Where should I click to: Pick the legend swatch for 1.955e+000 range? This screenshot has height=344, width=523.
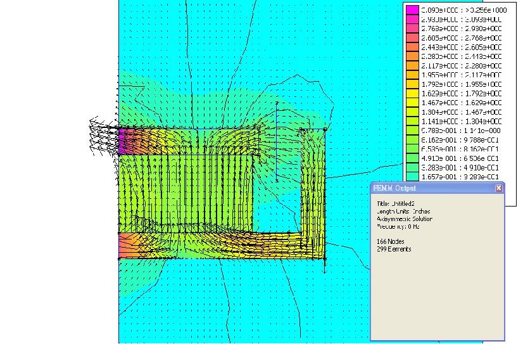412,75
